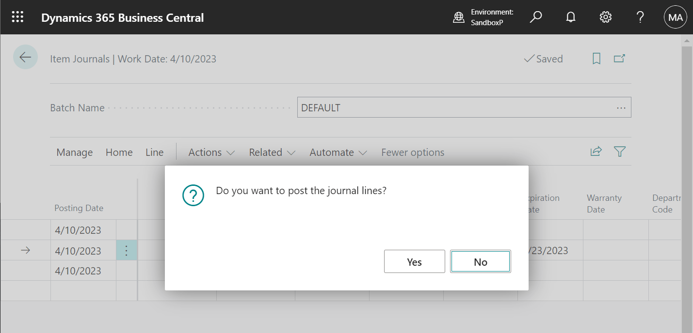Bookmark the Item Journals page
This screenshot has width=693, height=333.
[596, 58]
